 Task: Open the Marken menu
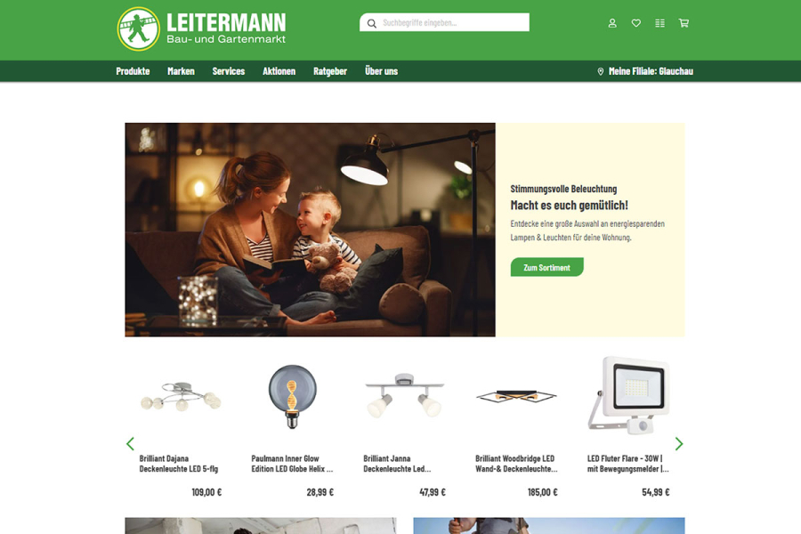[x=181, y=71]
